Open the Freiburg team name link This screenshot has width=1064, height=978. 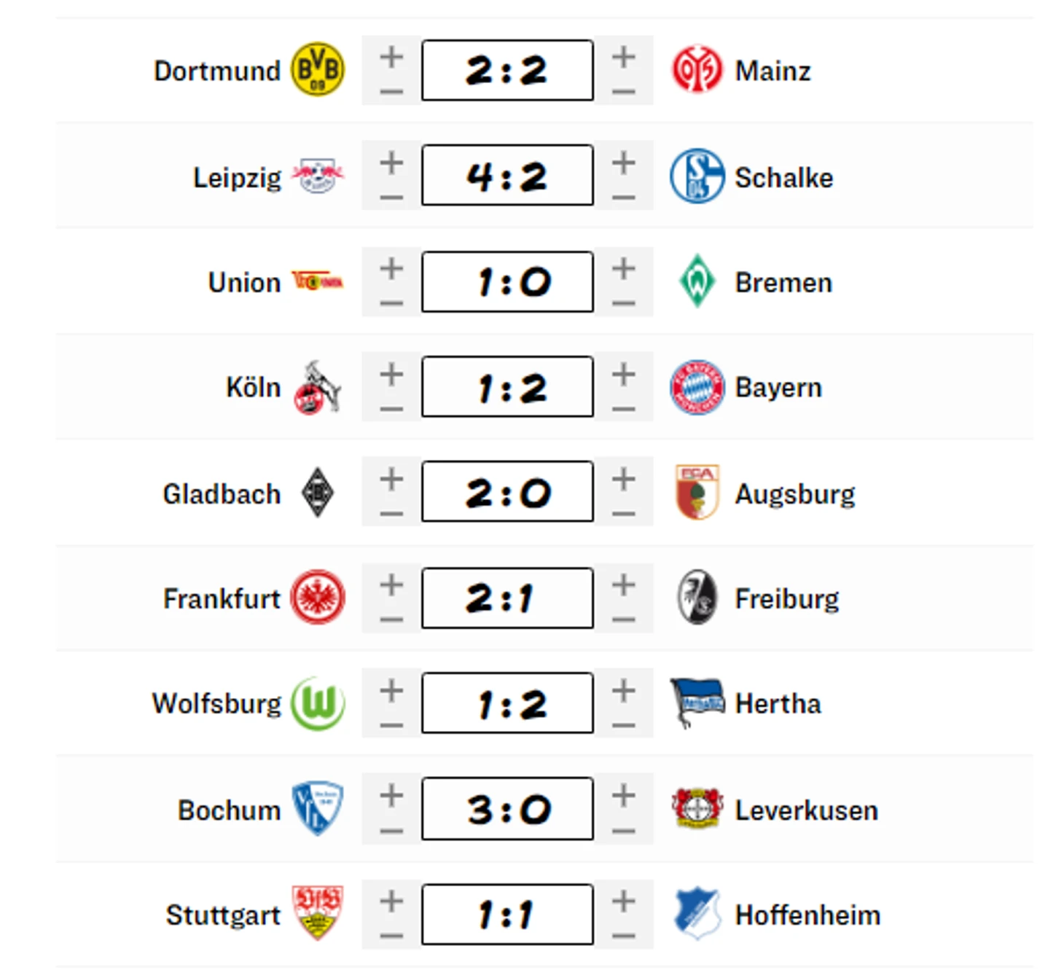[786, 599]
